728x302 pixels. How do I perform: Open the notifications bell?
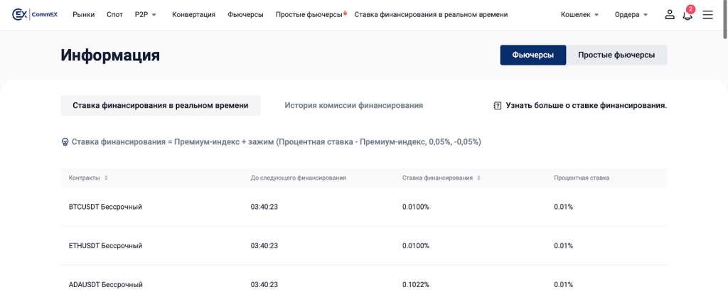point(687,15)
